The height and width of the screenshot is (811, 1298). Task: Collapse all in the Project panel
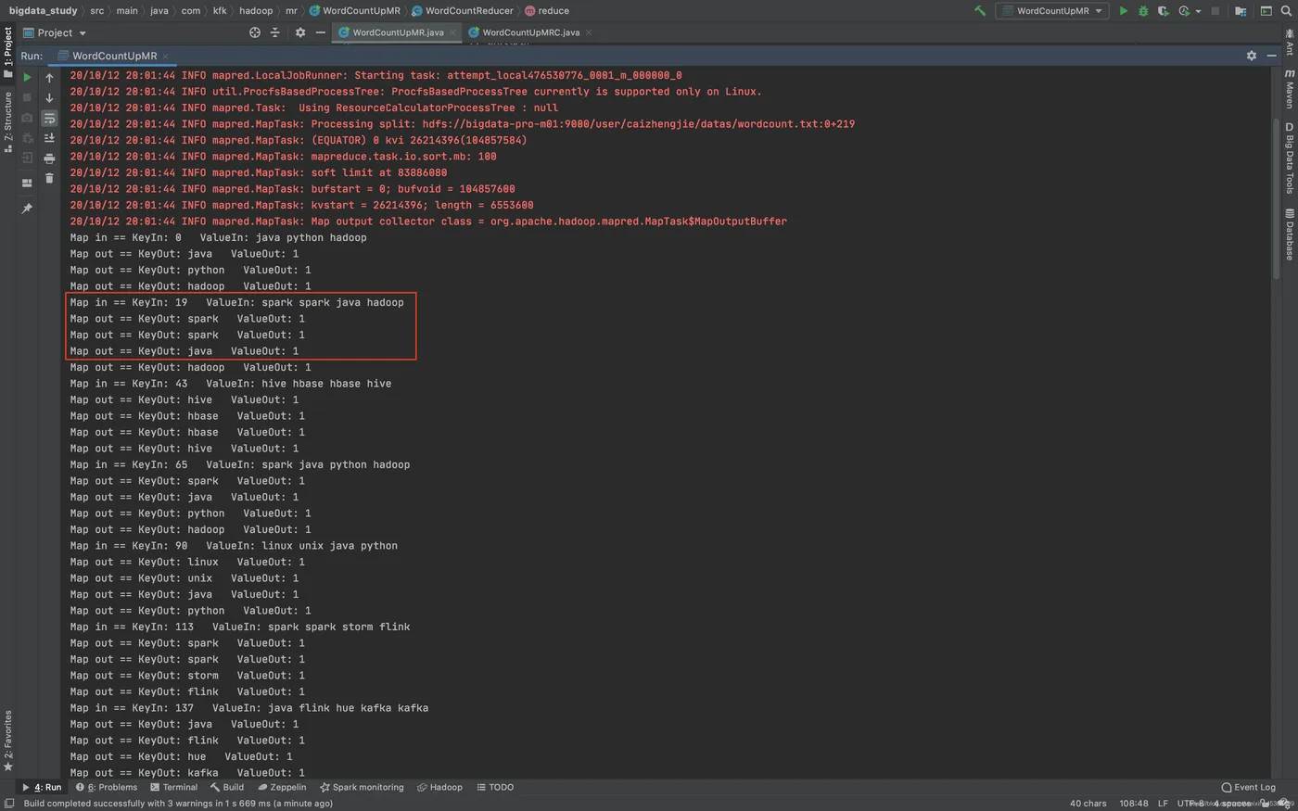[x=274, y=32]
